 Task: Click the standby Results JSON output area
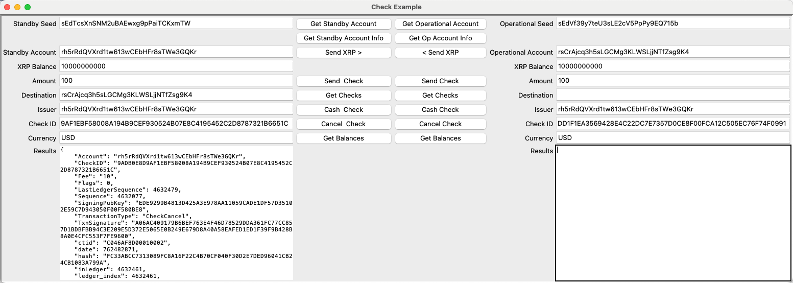(176, 213)
